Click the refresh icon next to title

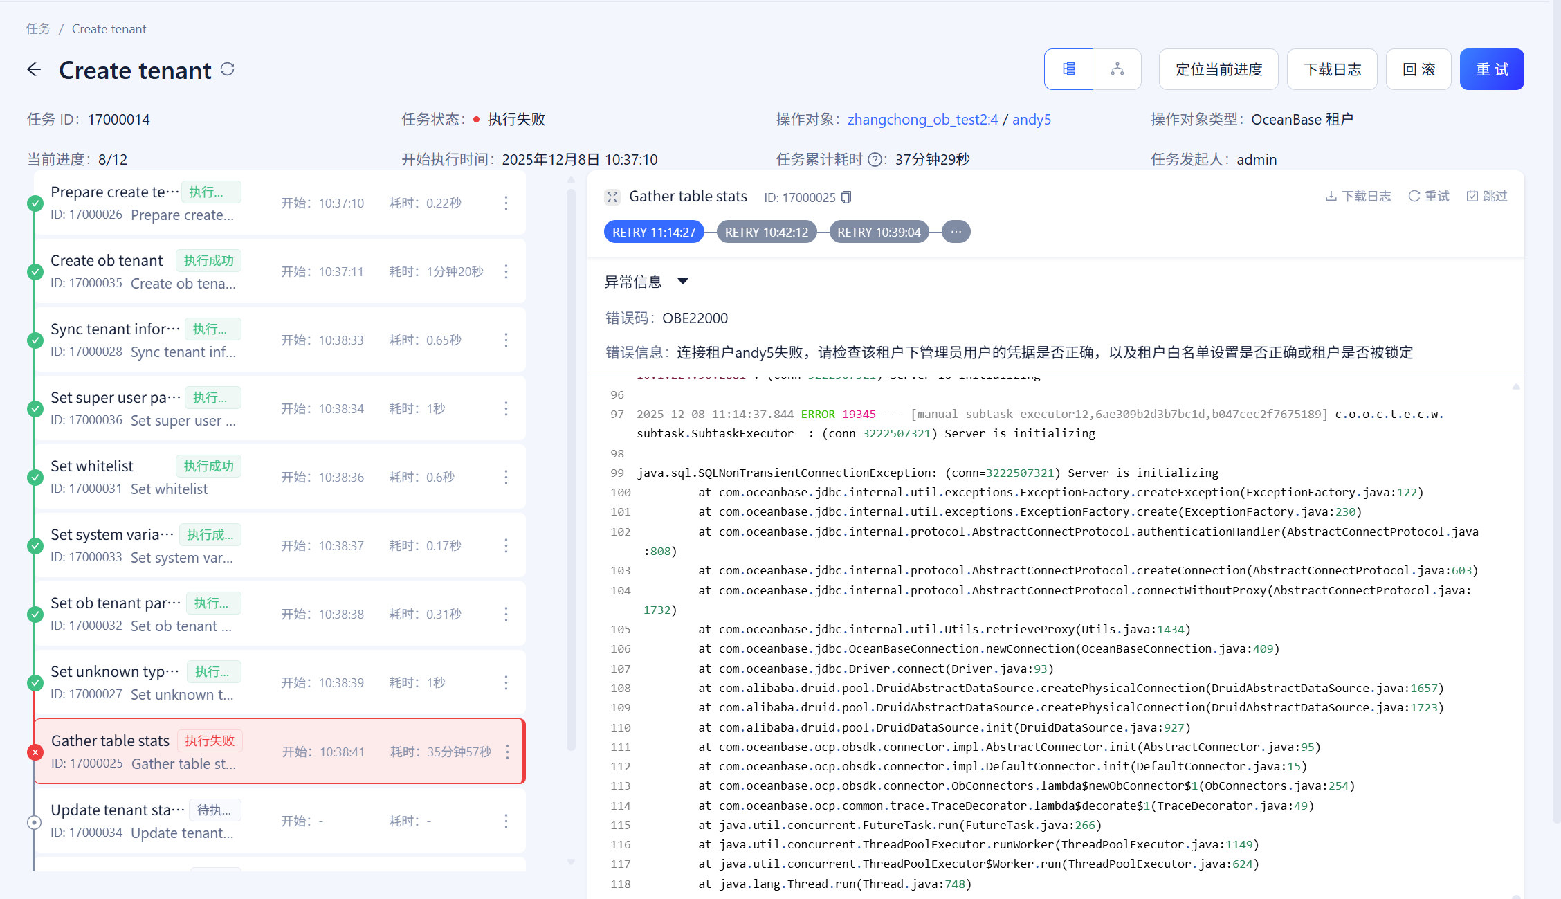(228, 69)
